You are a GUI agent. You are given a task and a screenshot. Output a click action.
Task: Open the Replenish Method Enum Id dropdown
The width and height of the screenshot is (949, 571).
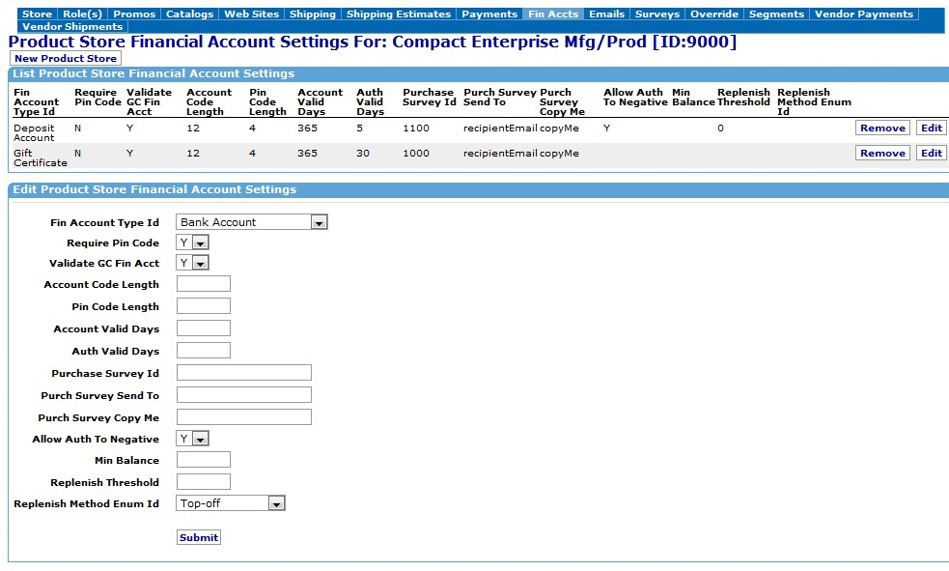tap(231, 503)
